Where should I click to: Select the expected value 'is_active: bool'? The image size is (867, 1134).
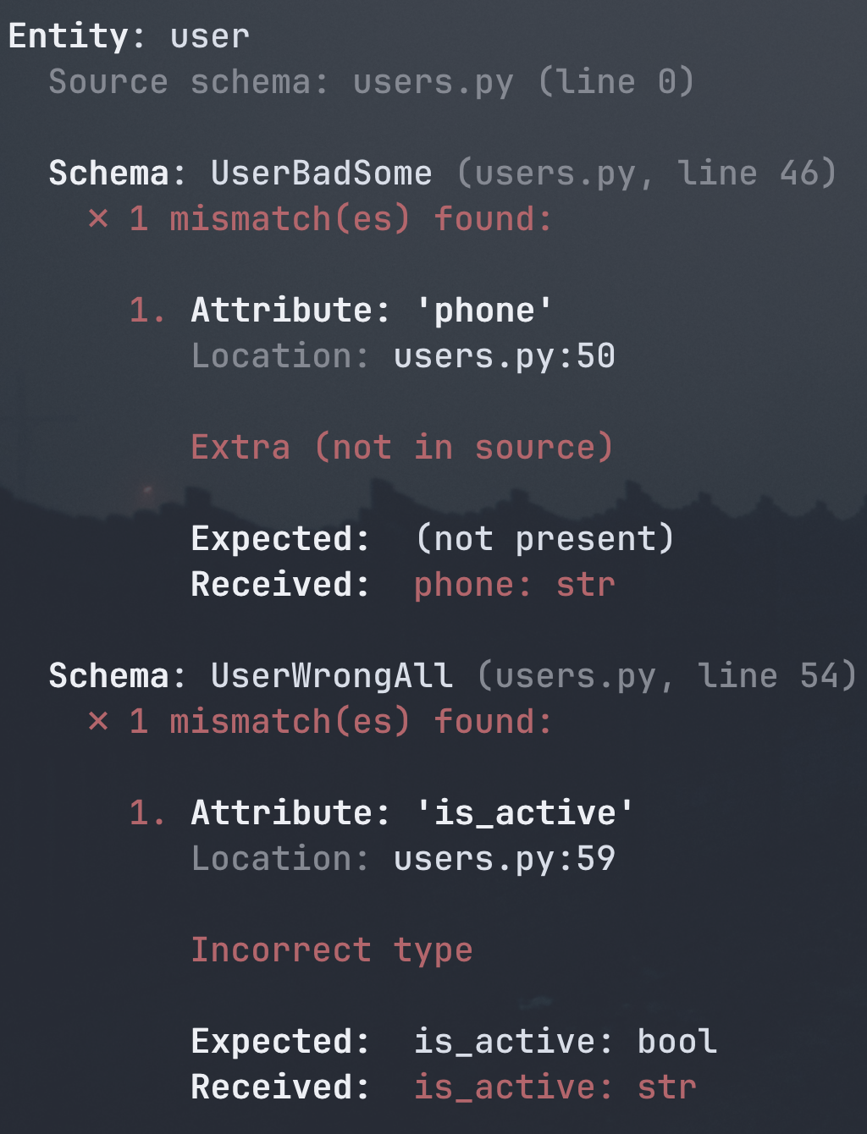565,1042
